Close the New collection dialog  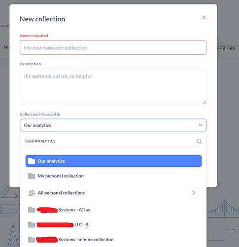point(204,17)
